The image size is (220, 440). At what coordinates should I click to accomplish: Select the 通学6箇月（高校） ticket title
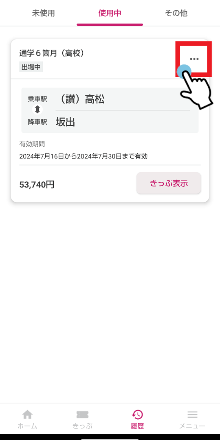tap(52, 53)
